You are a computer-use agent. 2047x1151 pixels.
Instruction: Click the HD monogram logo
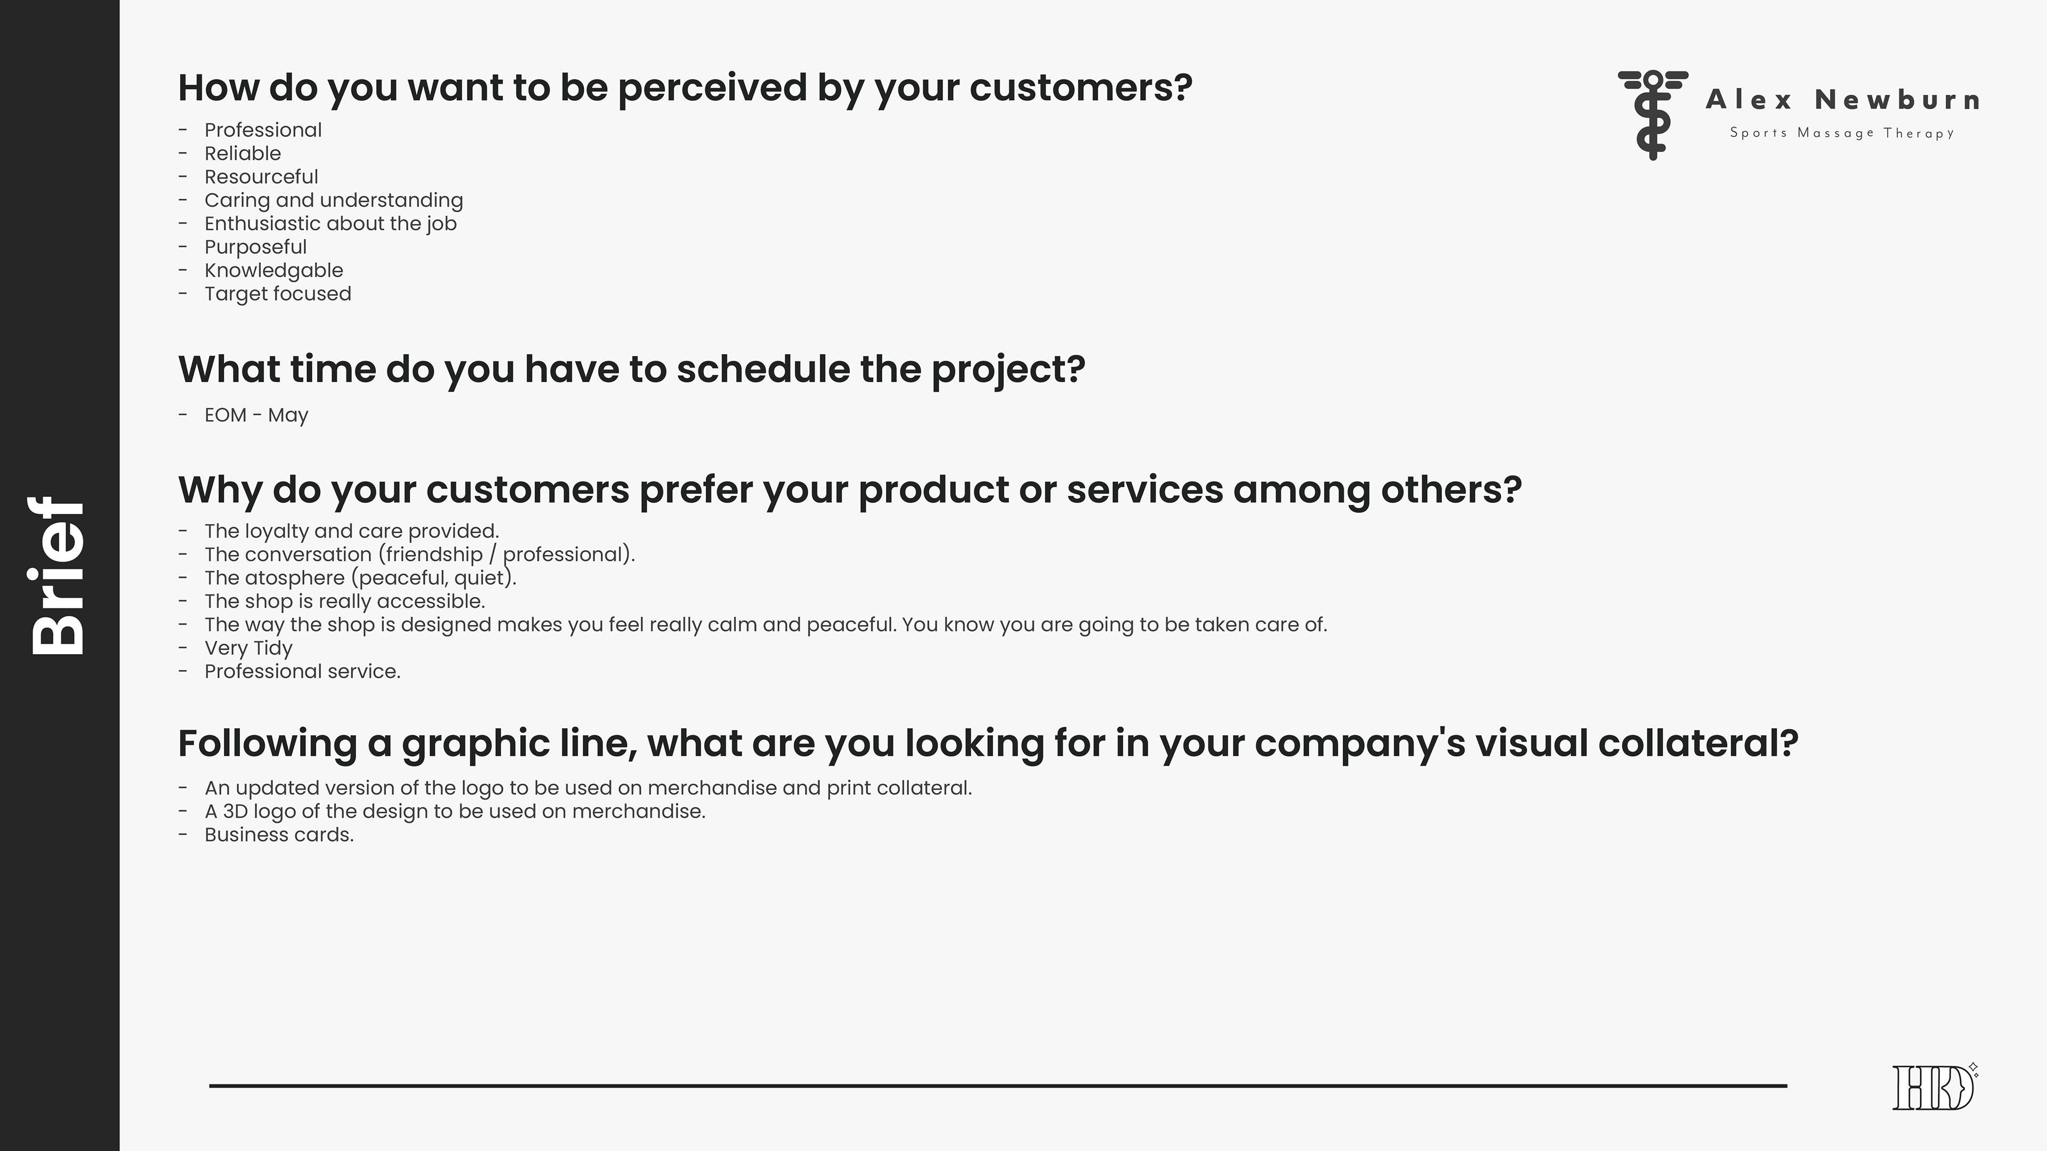pyautogui.click(x=1933, y=1088)
